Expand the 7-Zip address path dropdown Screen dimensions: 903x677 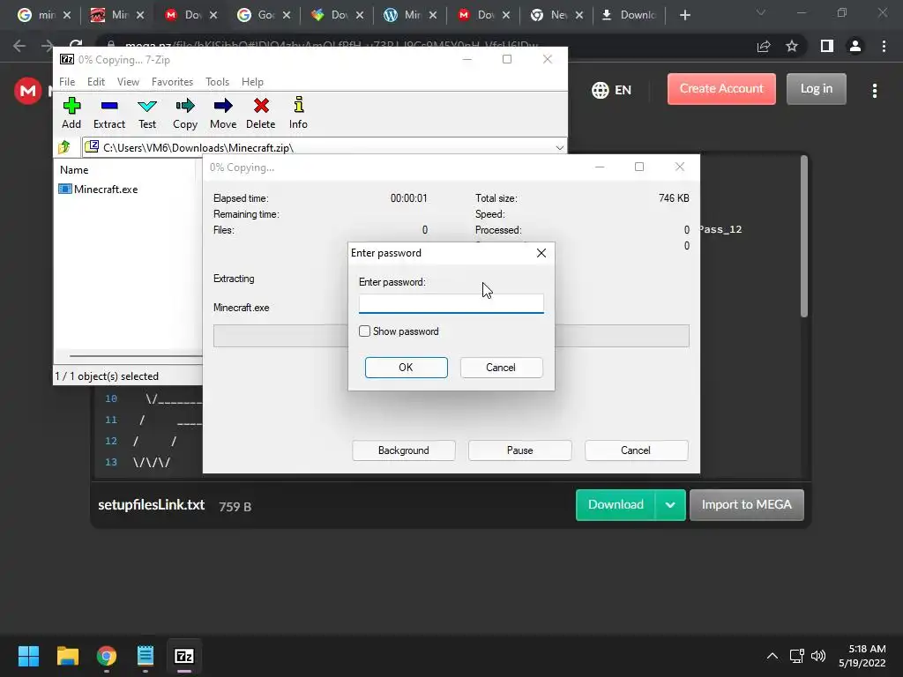(x=559, y=148)
